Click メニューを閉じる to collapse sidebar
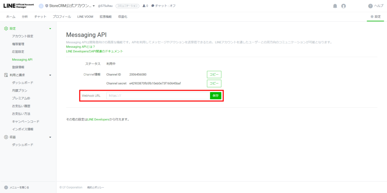This screenshot has width=387, height=193. pyautogui.click(x=19, y=188)
